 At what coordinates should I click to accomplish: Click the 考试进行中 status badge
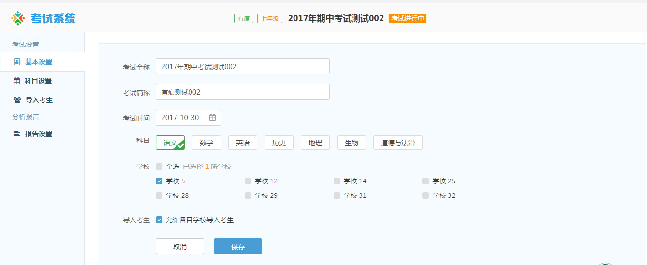408,18
